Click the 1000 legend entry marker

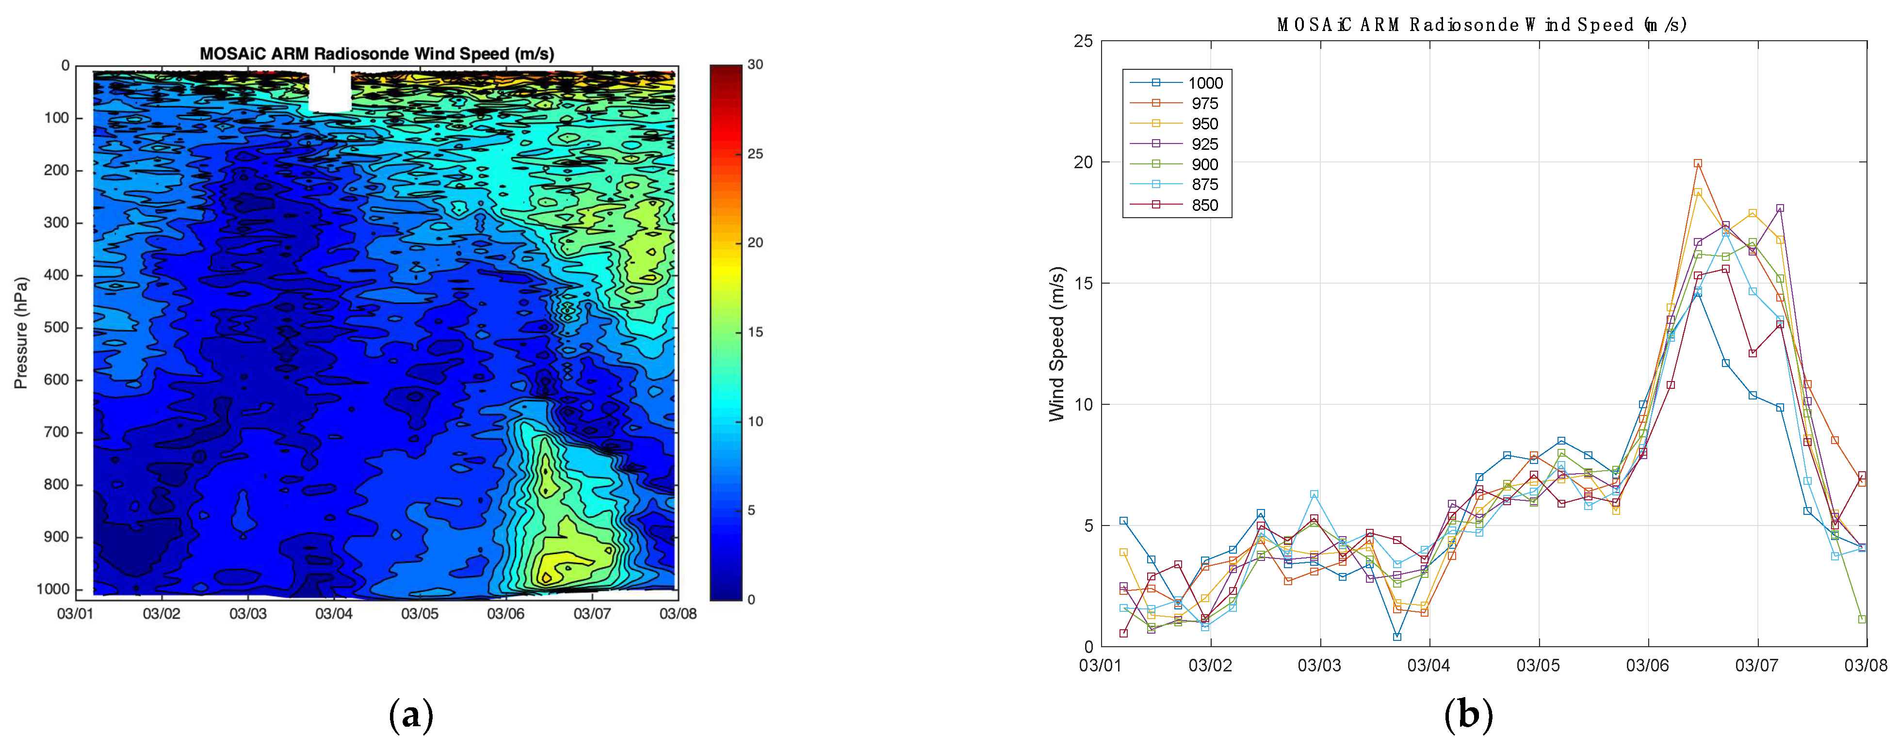[1156, 83]
